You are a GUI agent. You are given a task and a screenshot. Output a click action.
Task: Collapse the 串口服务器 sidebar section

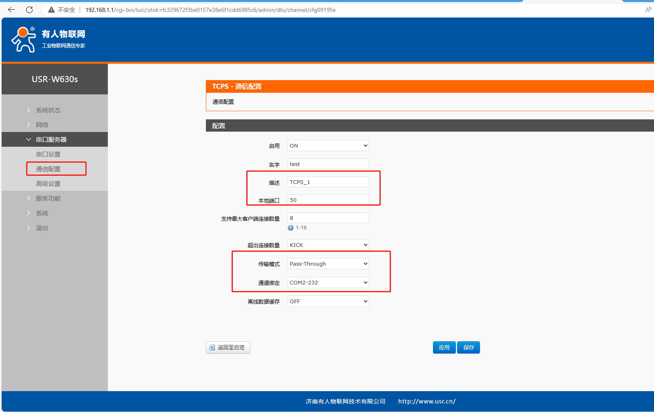pyautogui.click(x=51, y=140)
